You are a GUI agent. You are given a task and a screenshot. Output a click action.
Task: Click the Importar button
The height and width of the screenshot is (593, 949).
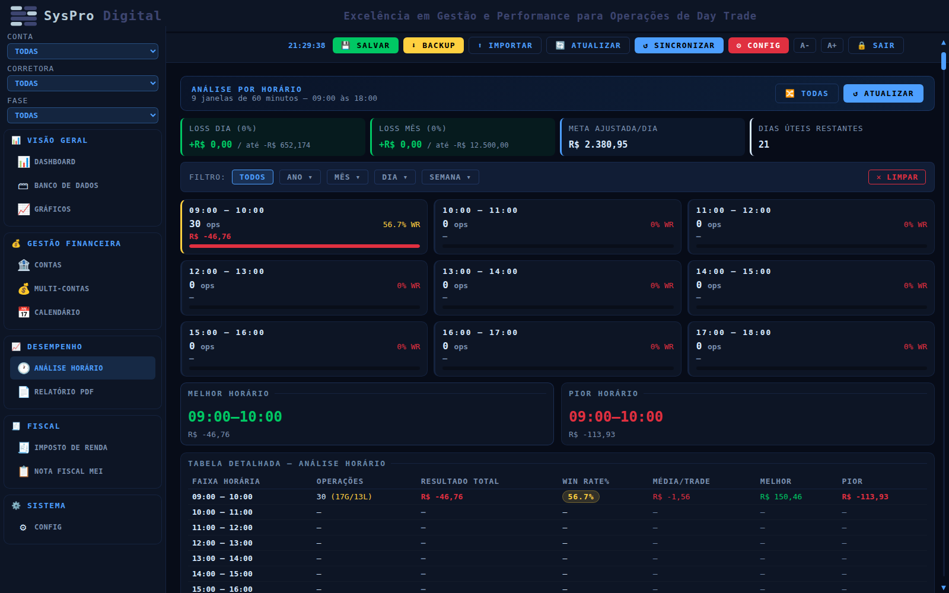(x=505, y=46)
